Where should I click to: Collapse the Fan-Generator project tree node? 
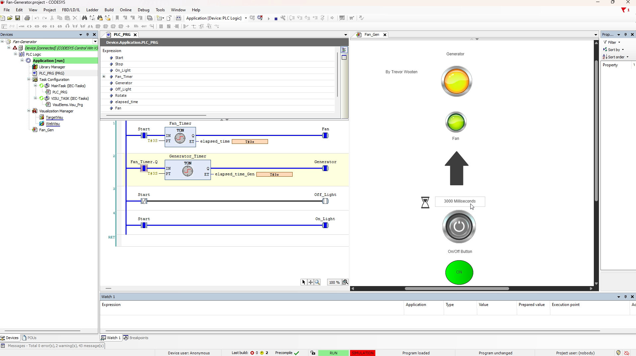pos(3,41)
